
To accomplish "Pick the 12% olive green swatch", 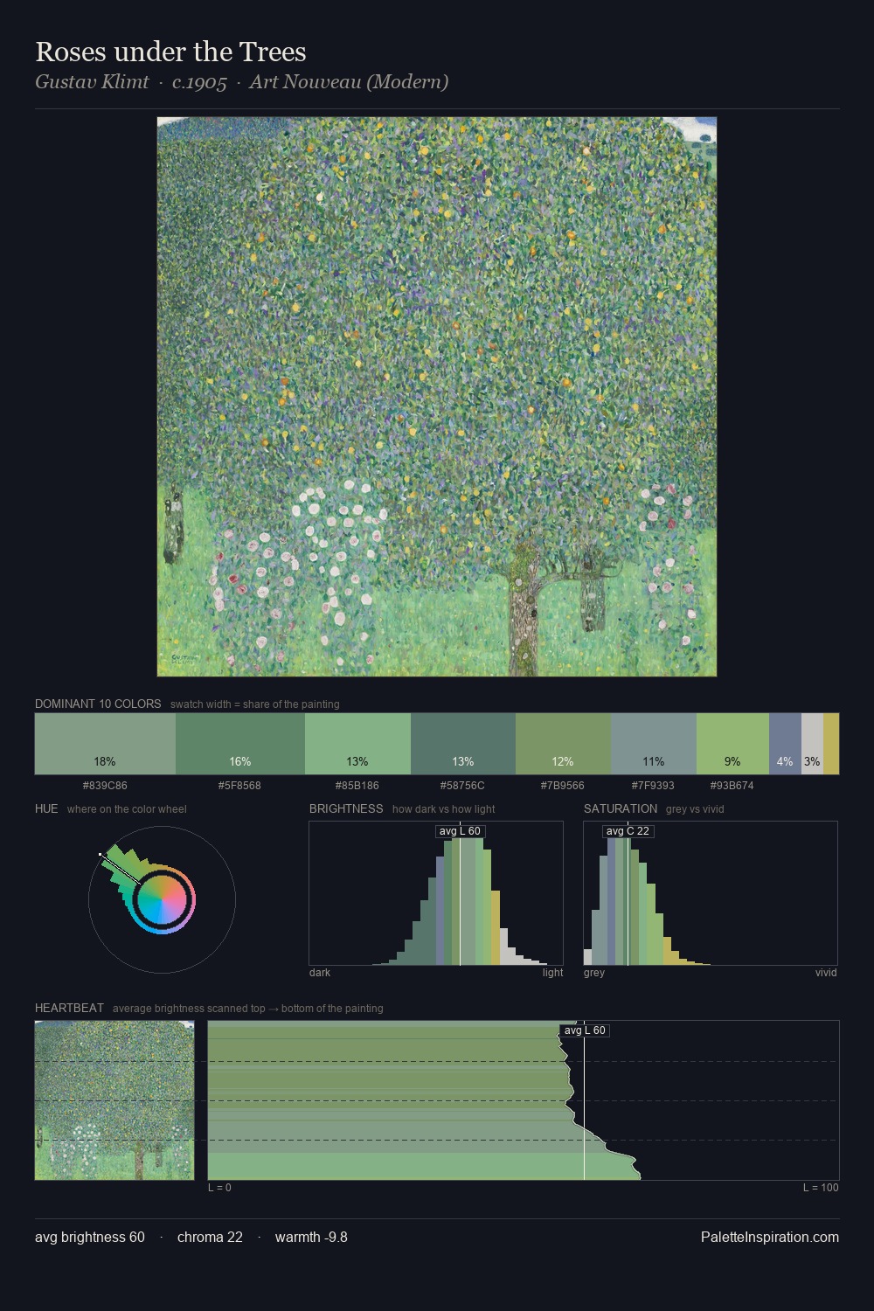I will [x=563, y=744].
